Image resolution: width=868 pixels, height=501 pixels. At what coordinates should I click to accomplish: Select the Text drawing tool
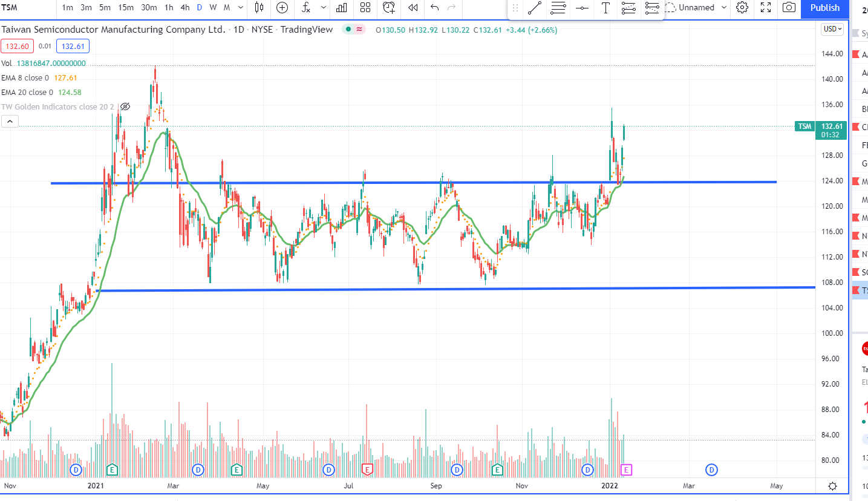(605, 8)
